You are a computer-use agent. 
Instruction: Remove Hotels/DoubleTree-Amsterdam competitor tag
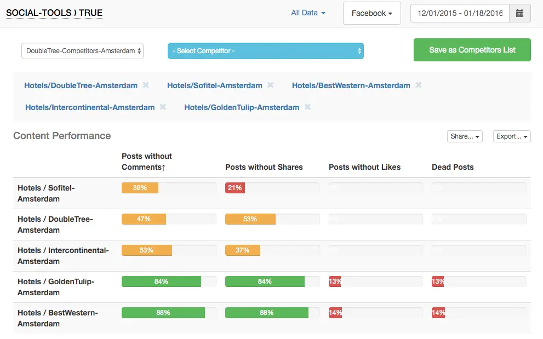(x=146, y=85)
